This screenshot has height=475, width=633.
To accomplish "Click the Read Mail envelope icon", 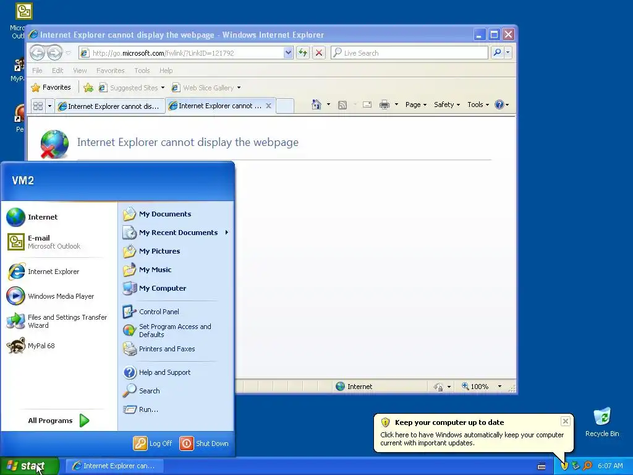I will (367, 105).
